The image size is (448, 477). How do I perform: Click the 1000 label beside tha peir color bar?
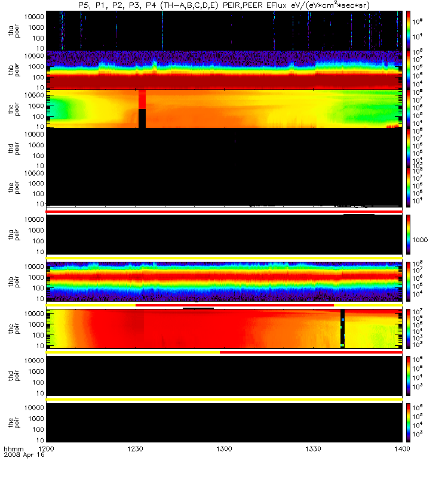420,240
